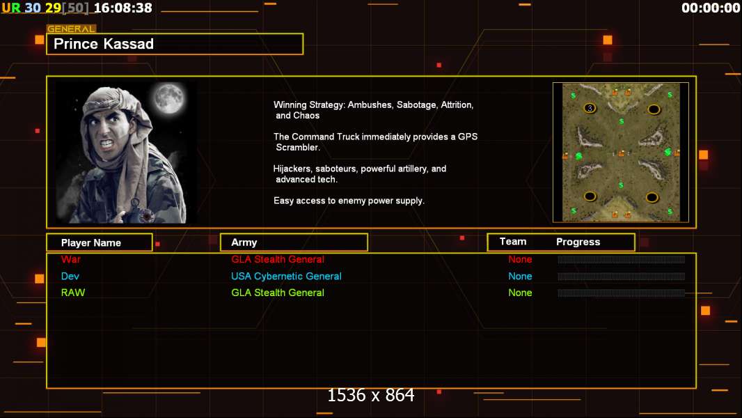The image size is (742, 418).
Task: Click the team None value for RAW
Action: click(520, 293)
